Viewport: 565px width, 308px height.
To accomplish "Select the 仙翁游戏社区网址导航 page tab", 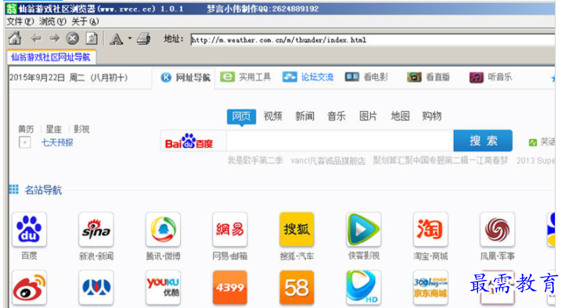I will [x=51, y=57].
